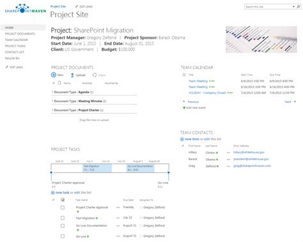This screenshot has width=303, height=242.
Task: Click the Share circular icon
Action: [x=95, y=75]
